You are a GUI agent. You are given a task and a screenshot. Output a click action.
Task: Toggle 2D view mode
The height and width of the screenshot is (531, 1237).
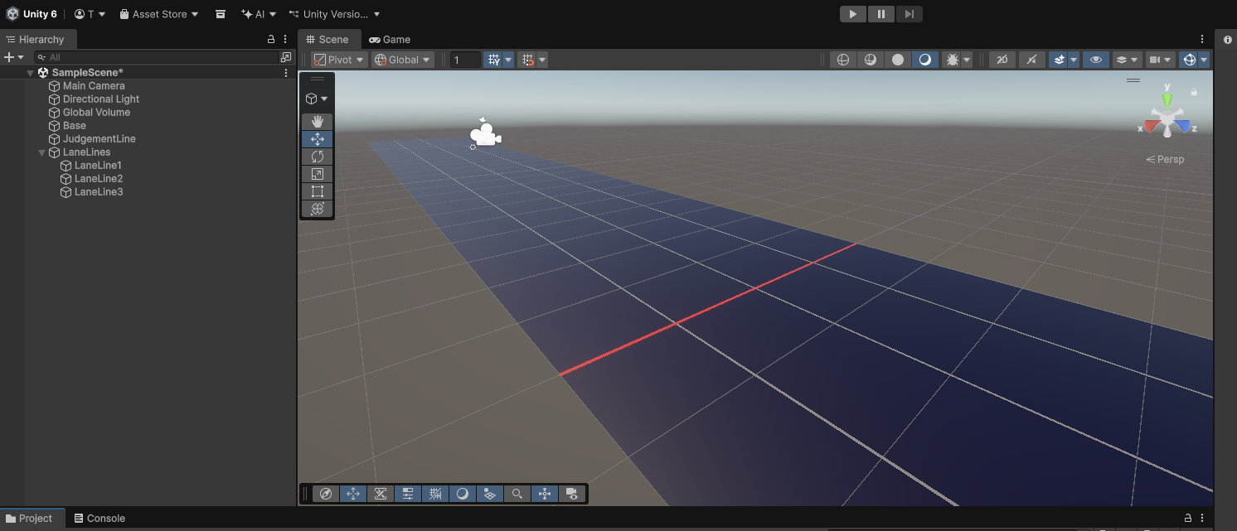(1002, 60)
